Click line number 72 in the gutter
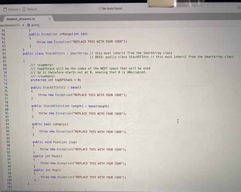 [x=6, y=80]
